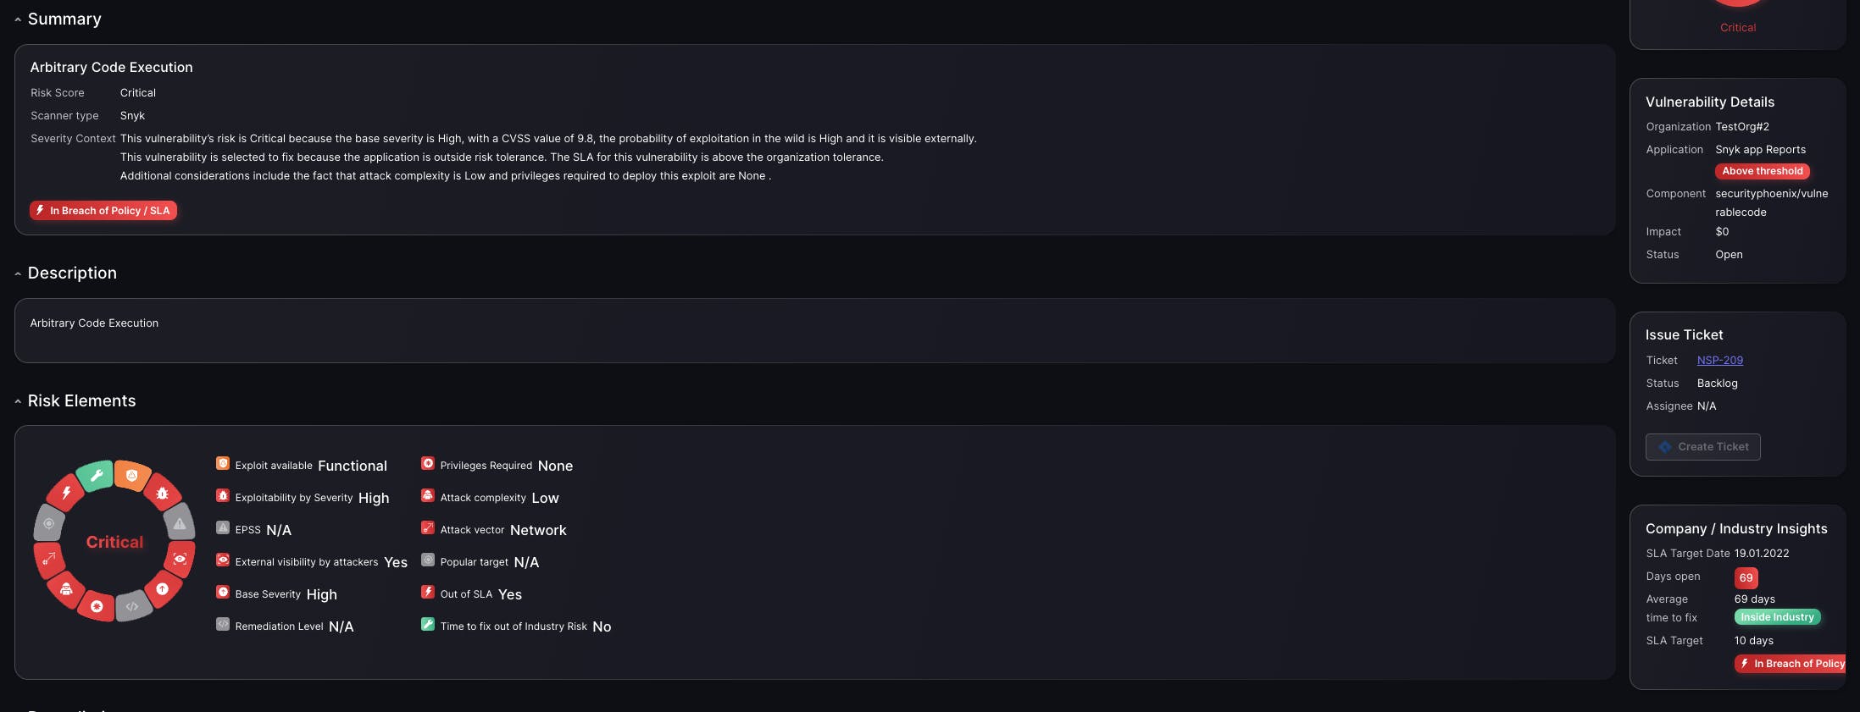Screen dimensions: 1860x712
Task: Open the NSP-209 ticket link
Action: pyautogui.click(x=1719, y=361)
